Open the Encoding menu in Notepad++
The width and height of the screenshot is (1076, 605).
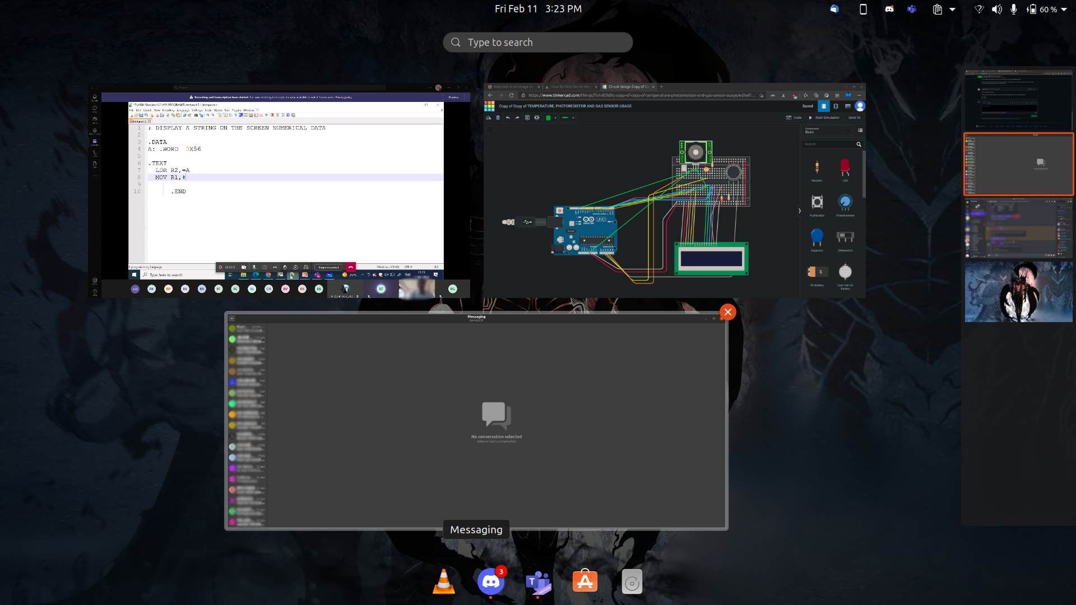[168, 110]
